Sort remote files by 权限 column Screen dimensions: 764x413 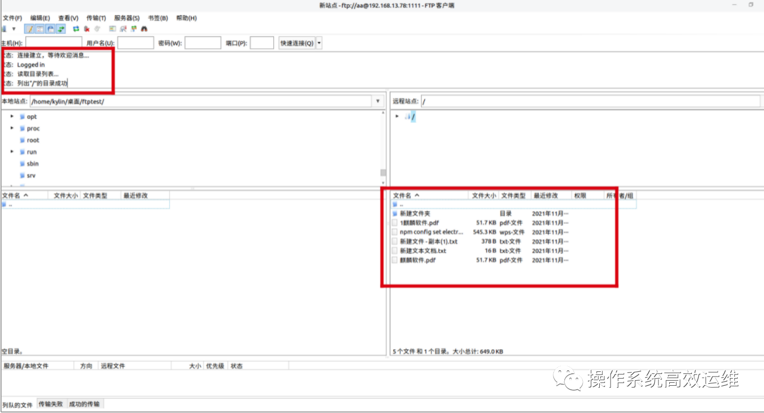(587, 196)
